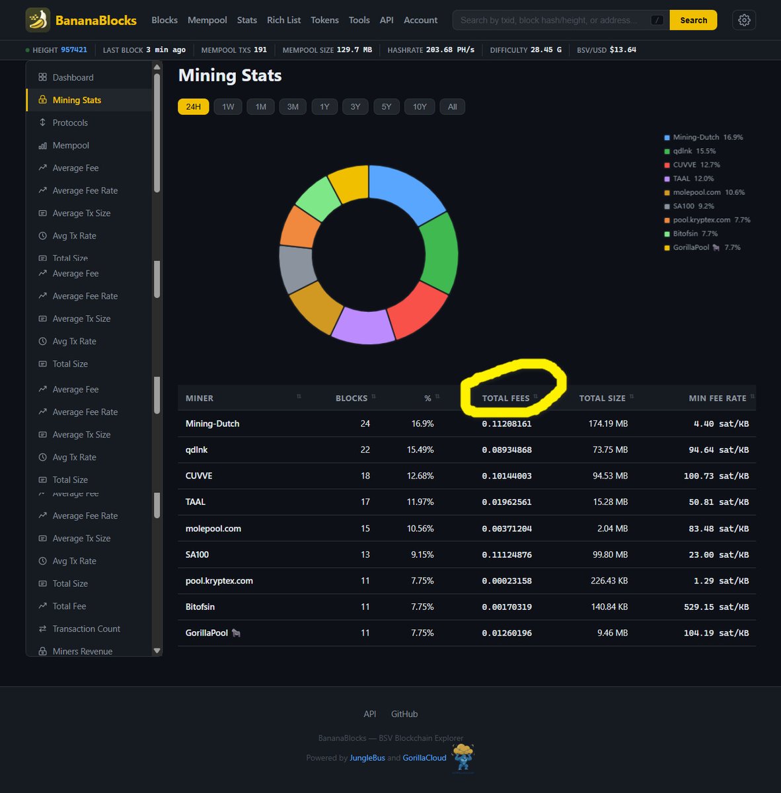This screenshot has height=793, width=781.
Task: Open the GitHub footer link
Action: click(x=404, y=714)
